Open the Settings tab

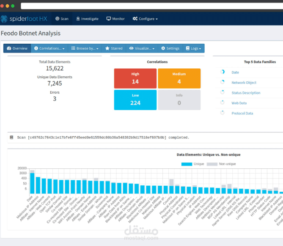170,48
